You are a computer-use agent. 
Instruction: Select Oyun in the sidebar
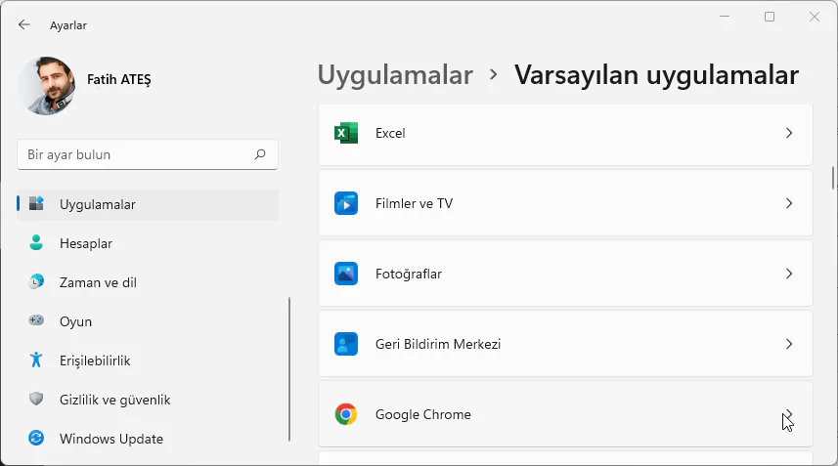pyautogui.click(x=75, y=321)
